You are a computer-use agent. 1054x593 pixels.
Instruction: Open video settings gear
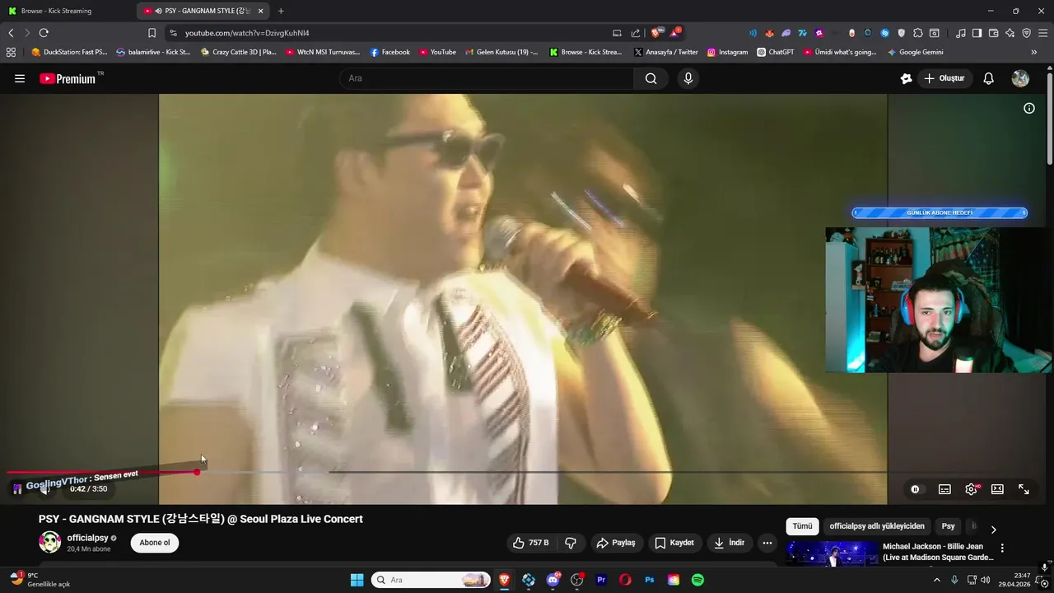(972, 489)
